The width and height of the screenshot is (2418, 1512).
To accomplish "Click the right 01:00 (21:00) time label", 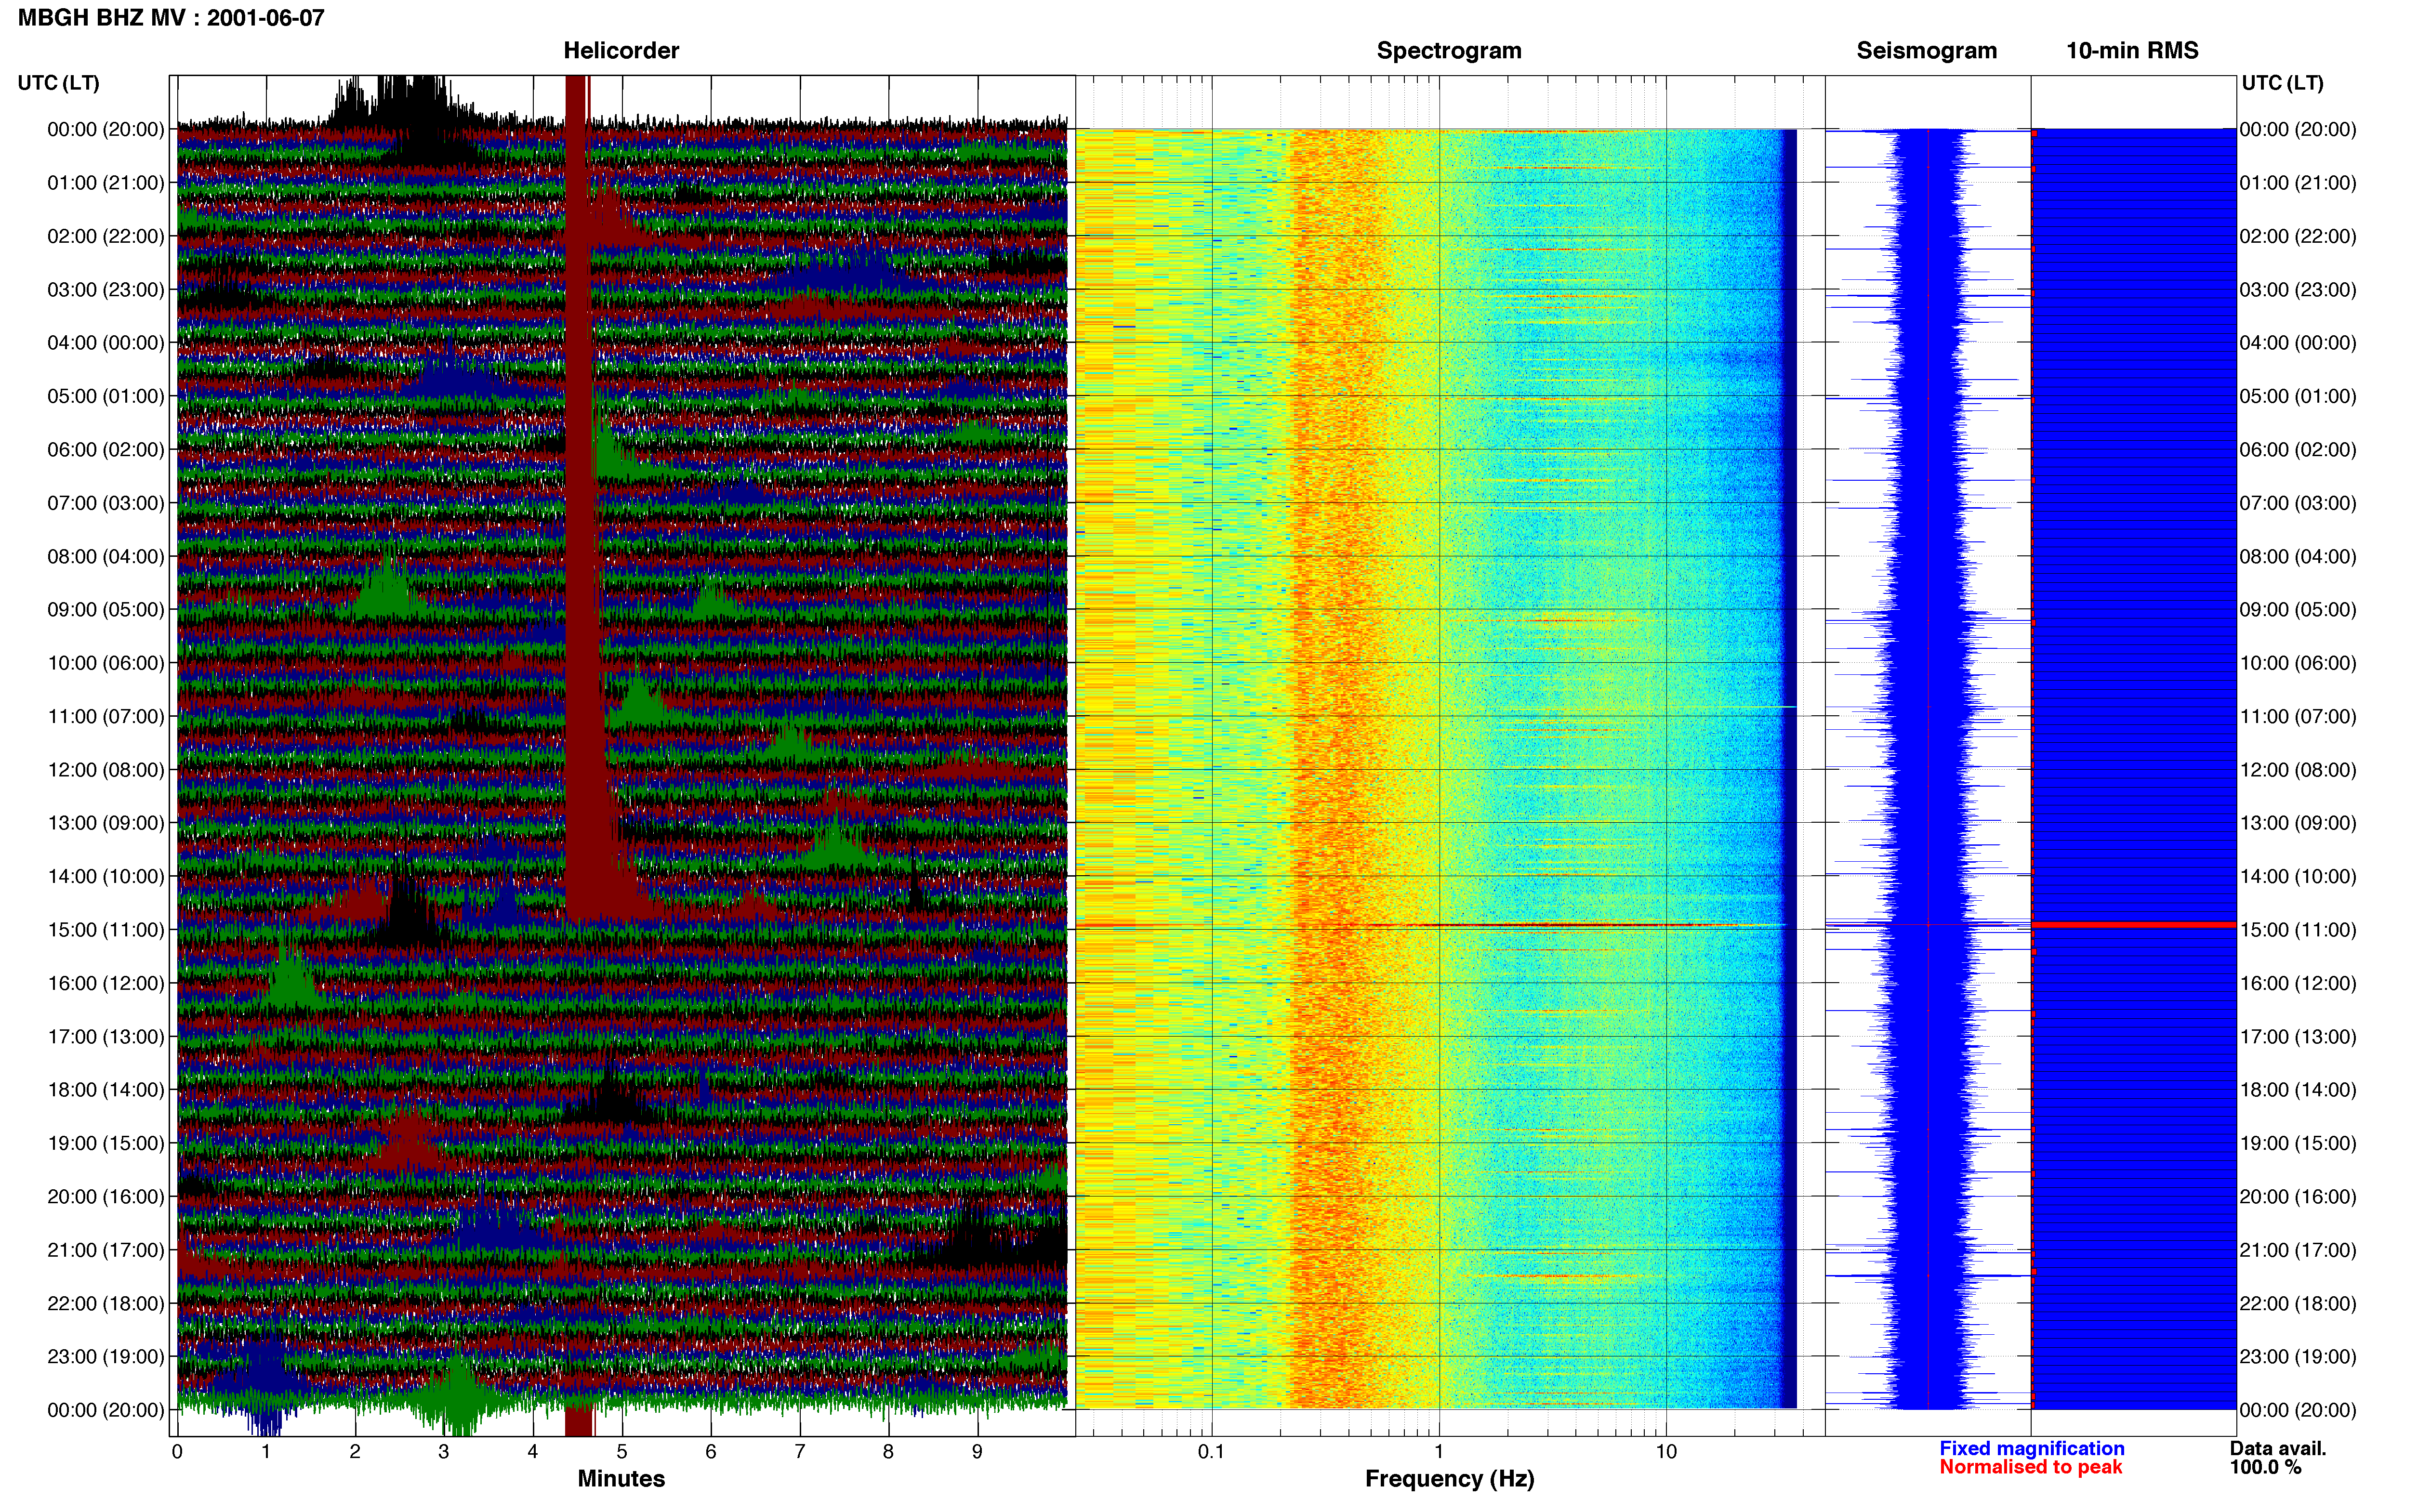I will (x=2297, y=183).
